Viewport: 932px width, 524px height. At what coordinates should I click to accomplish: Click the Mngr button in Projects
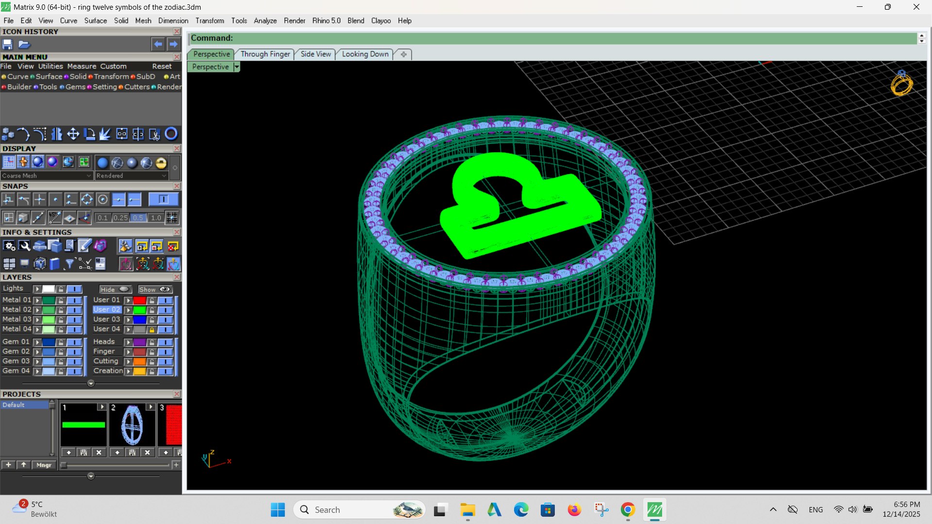tap(44, 465)
